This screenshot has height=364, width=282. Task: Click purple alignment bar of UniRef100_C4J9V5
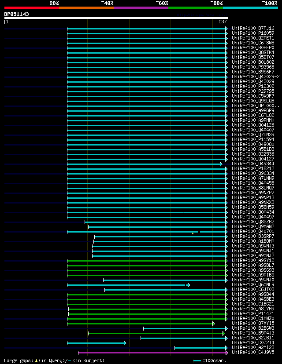point(153,353)
